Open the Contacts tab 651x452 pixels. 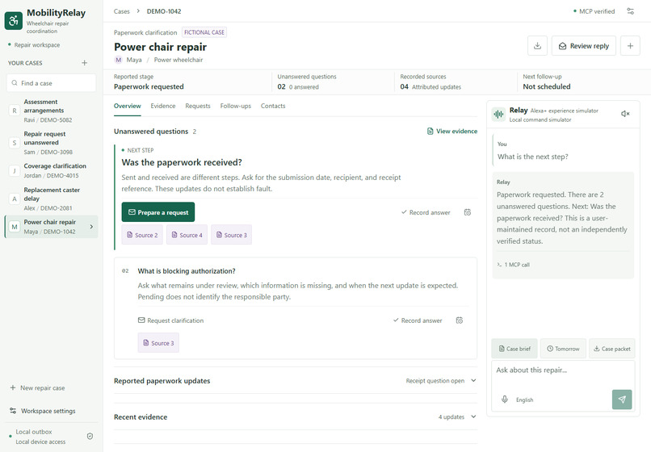(273, 106)
